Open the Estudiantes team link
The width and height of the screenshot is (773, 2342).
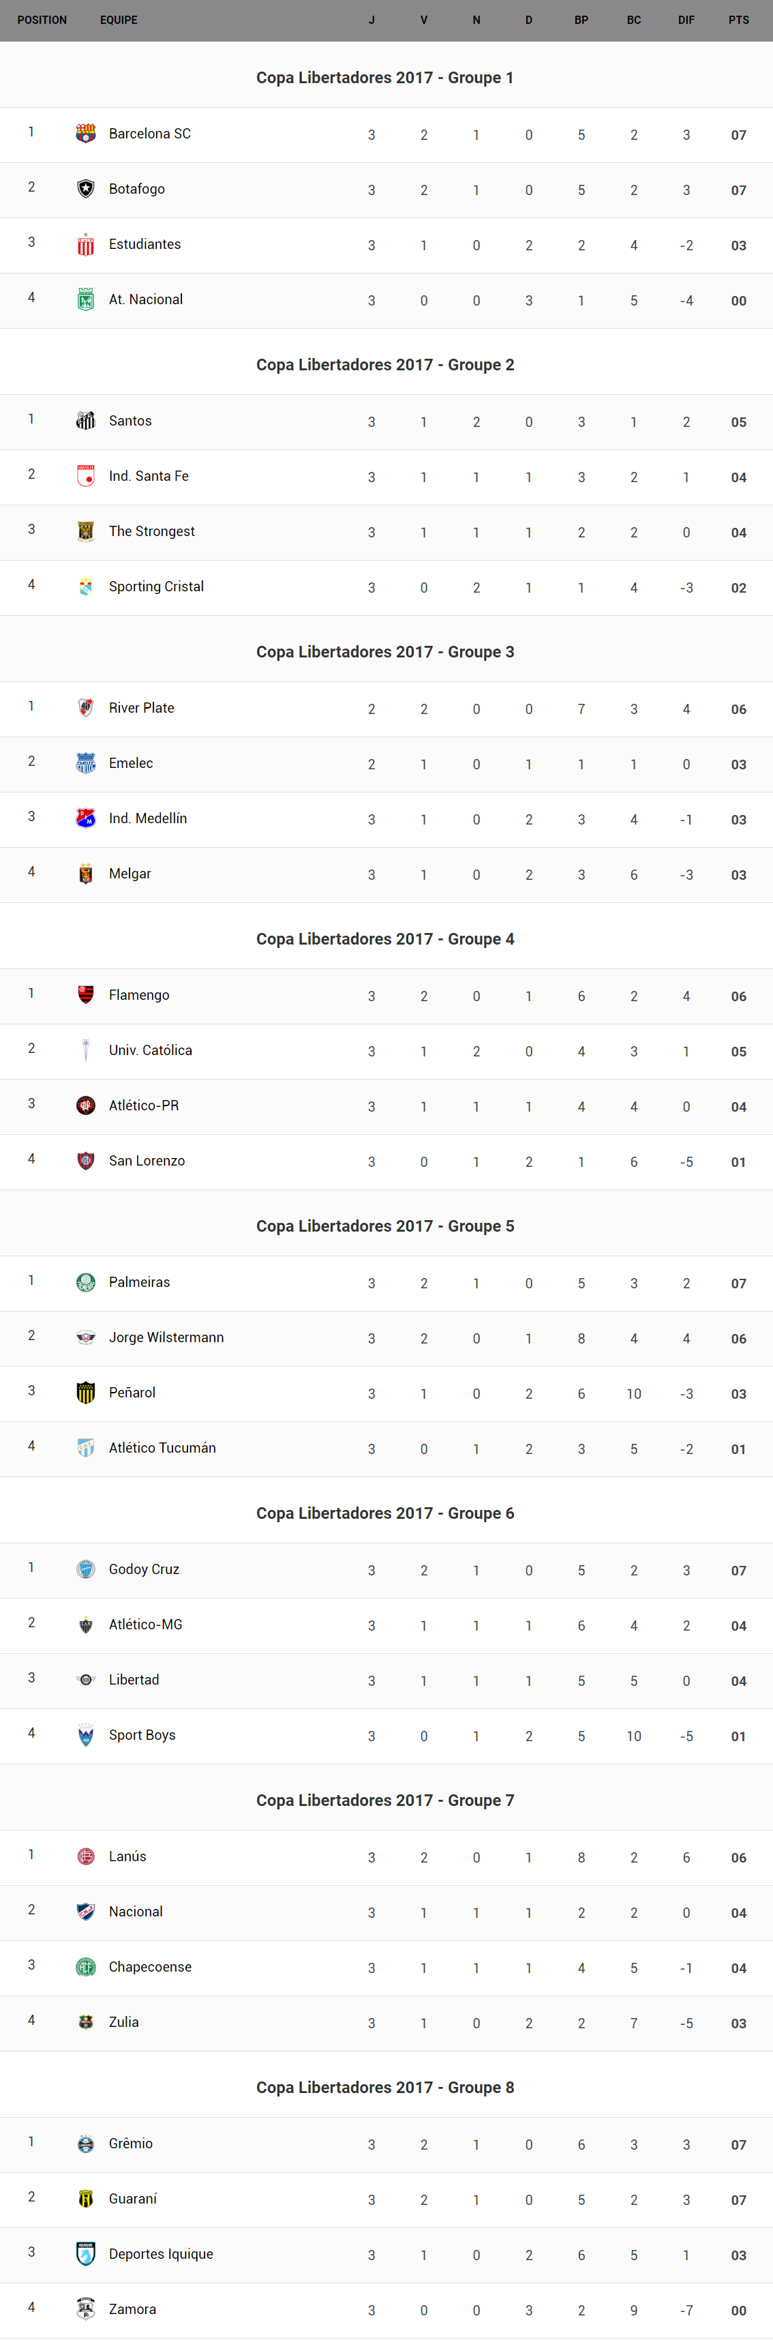tap(145, 245)
